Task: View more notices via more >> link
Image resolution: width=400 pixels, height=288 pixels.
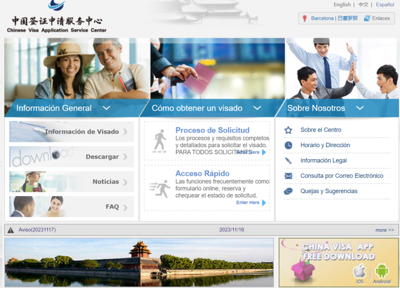Action: [384, 230]
